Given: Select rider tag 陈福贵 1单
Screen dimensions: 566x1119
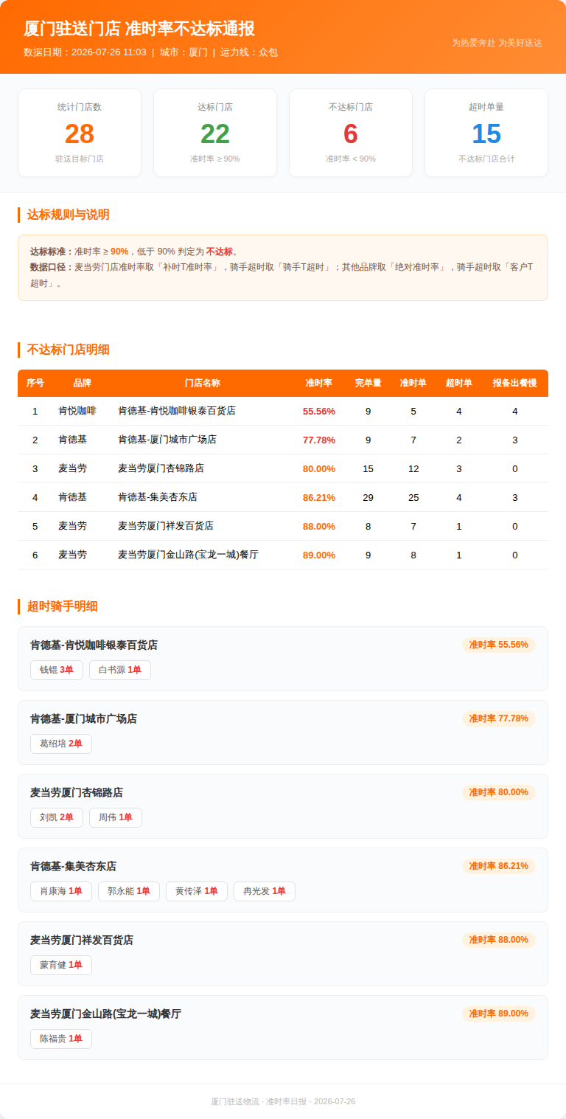Looking at the screenshot, I should (61, 1039).
